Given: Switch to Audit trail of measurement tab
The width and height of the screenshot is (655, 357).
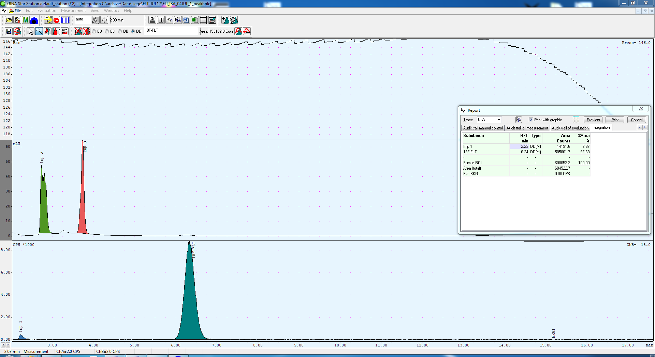Looking at the screenshot, I should coord(527,128).
